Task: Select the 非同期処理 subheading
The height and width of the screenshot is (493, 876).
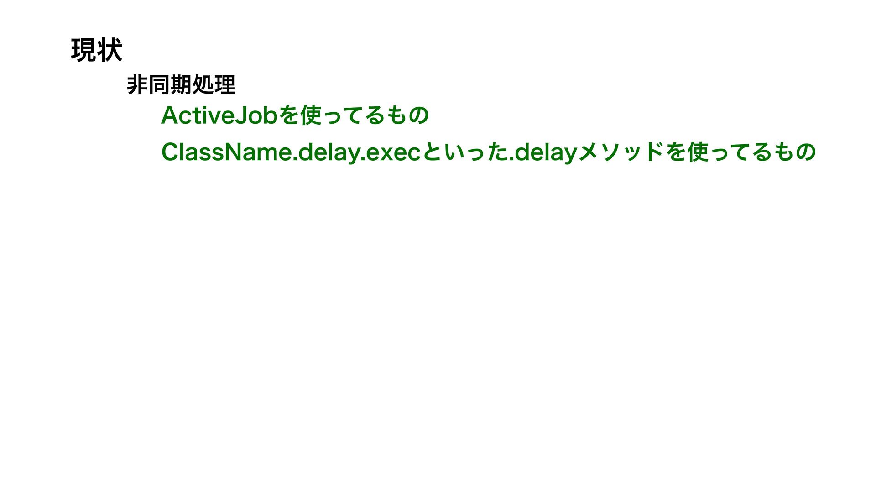Action: pos(181,84)
